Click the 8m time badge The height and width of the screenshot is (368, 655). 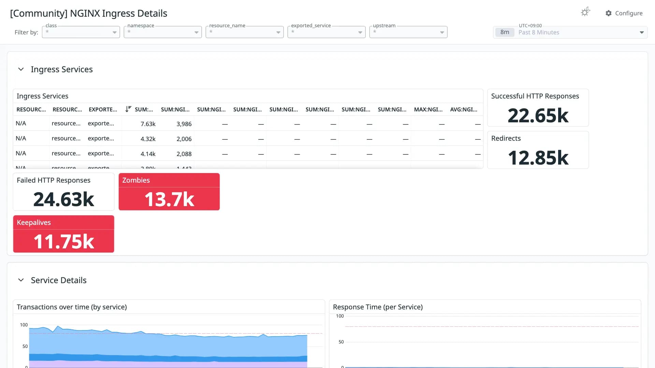505,32
